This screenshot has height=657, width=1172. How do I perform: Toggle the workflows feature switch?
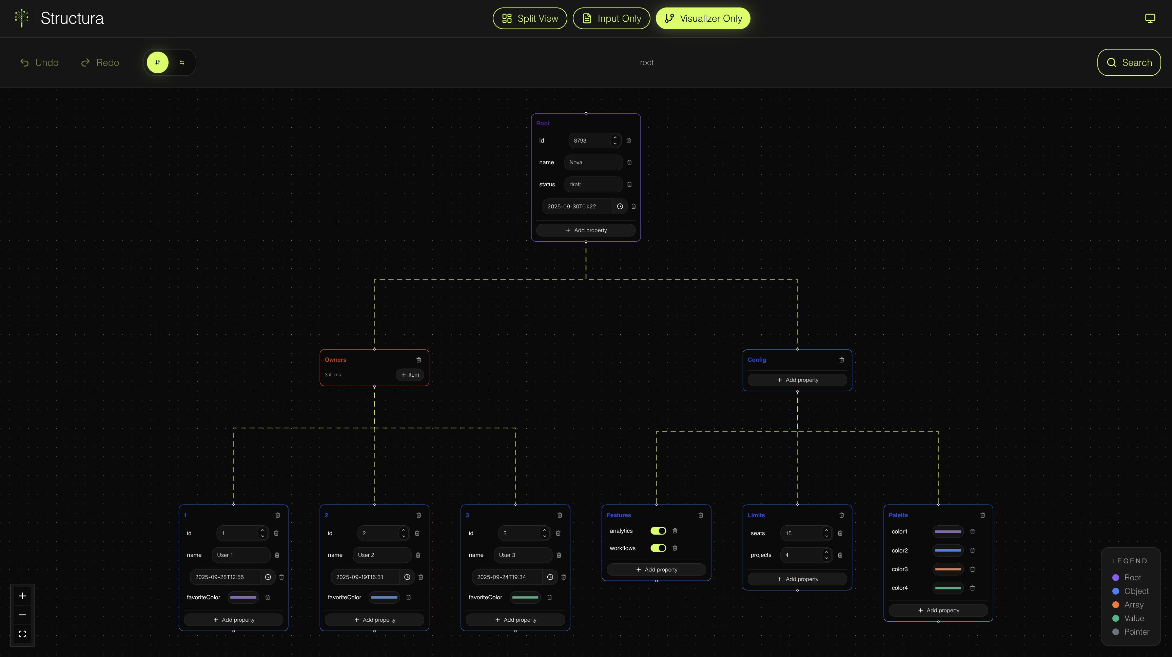658,548
